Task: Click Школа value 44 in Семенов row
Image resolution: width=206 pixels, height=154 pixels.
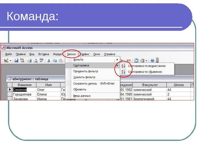Action: [179, 90]
